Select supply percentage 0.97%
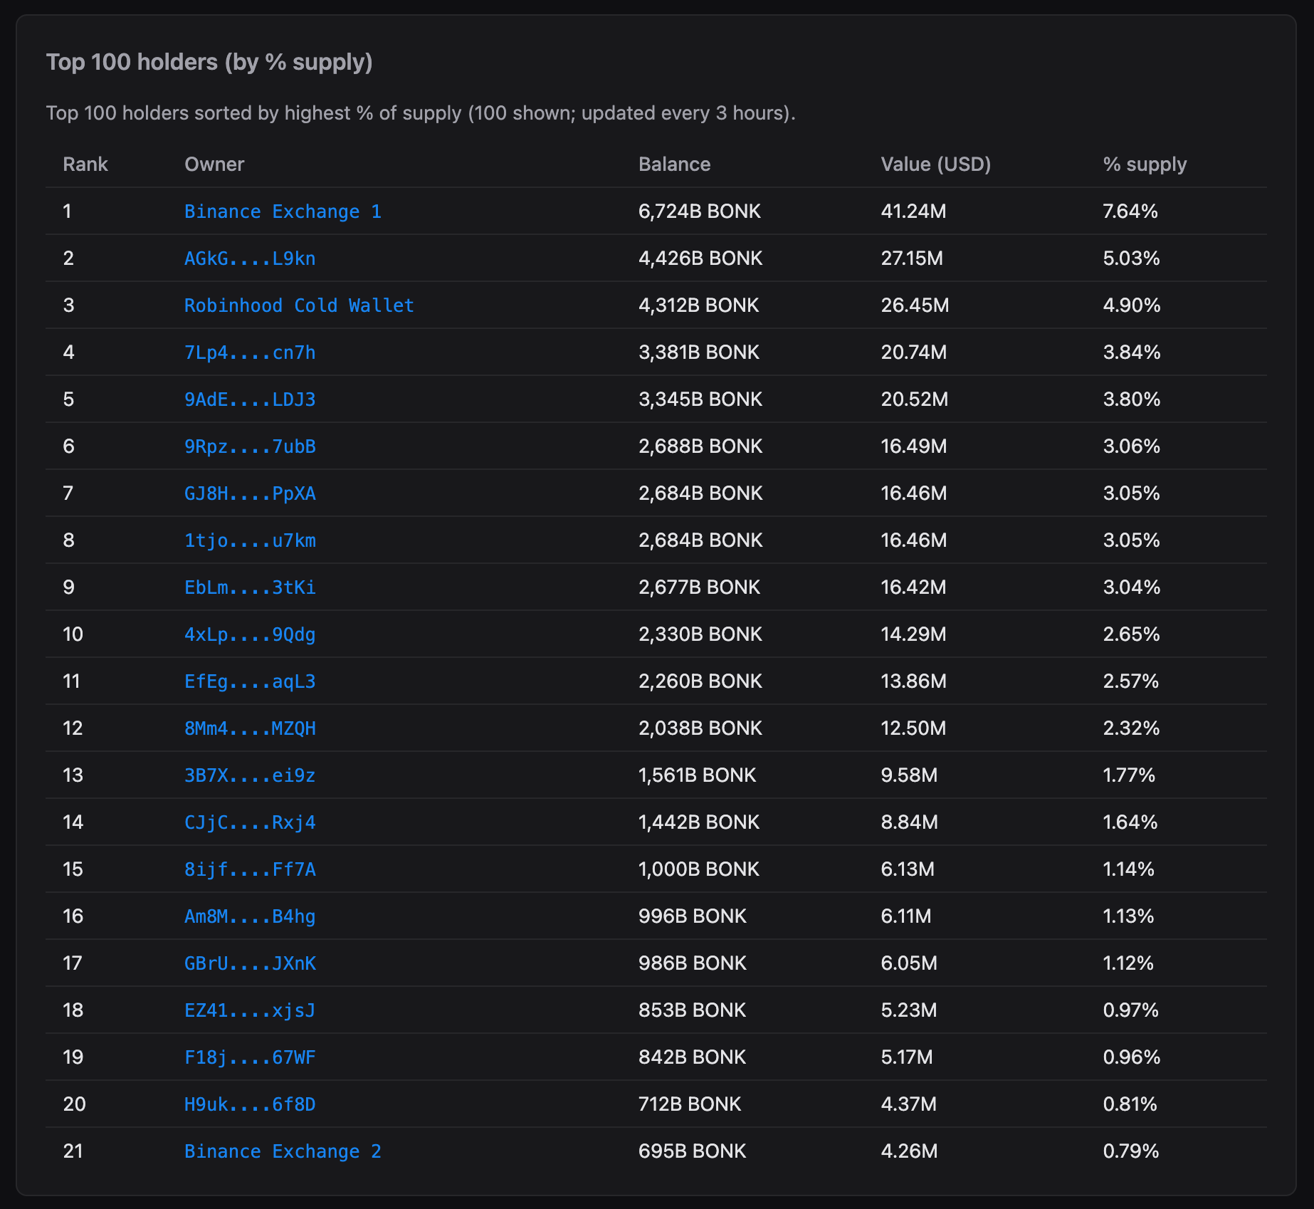The image size is (1314, 1209). pos(1131,1010)
